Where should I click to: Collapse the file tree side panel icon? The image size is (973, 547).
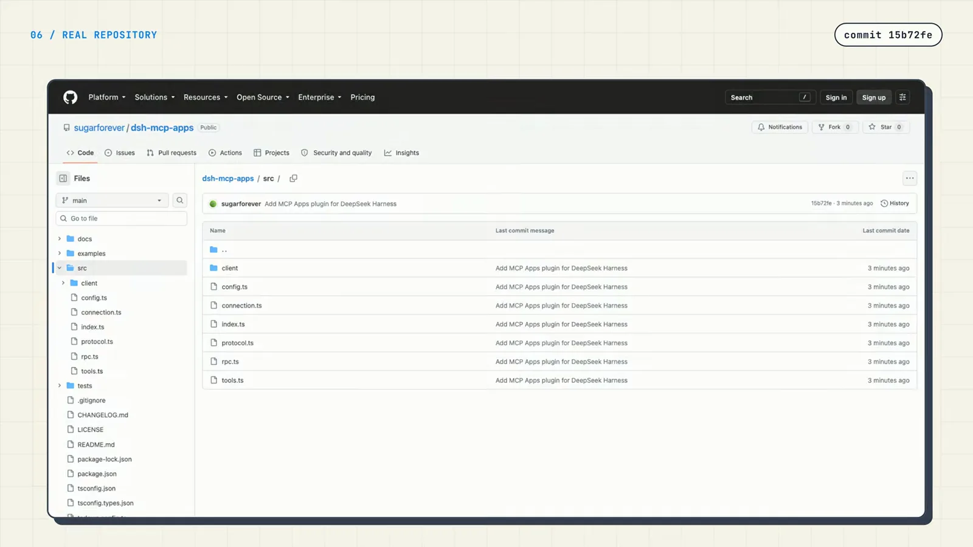point(63,178)
